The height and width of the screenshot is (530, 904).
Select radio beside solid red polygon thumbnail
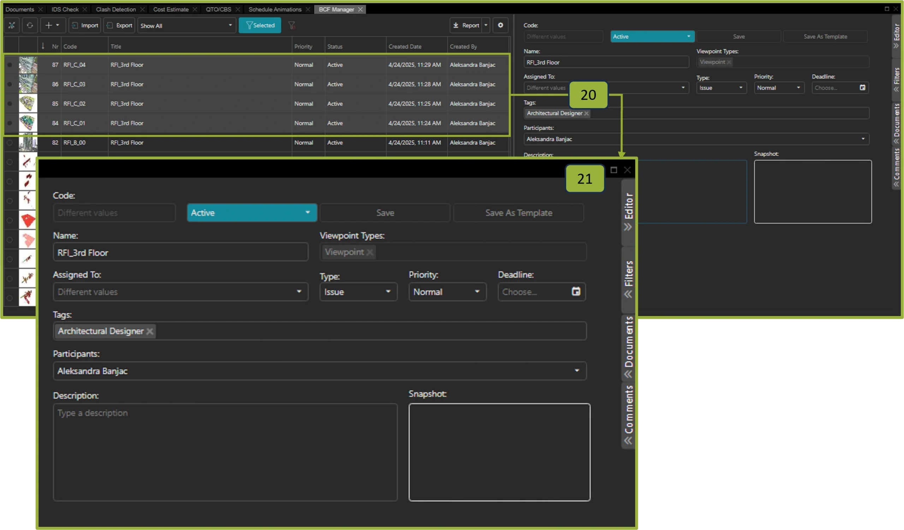click(x=10, y=220)
